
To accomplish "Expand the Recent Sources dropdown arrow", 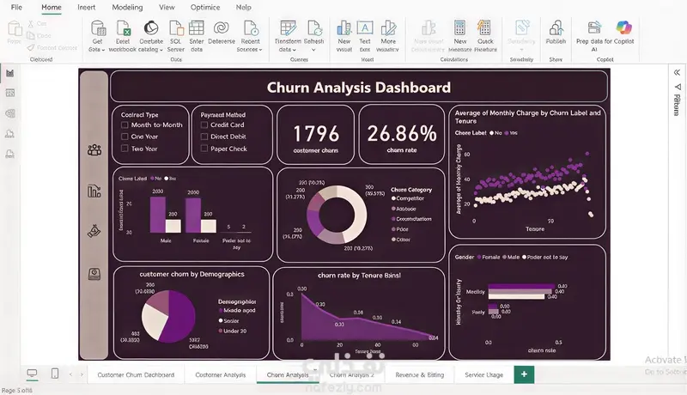I will click(x=260, y=50).
